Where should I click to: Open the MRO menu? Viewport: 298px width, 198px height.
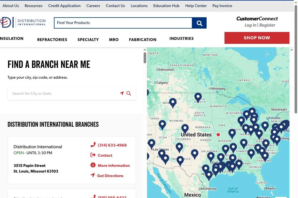[x=114, y=40]
